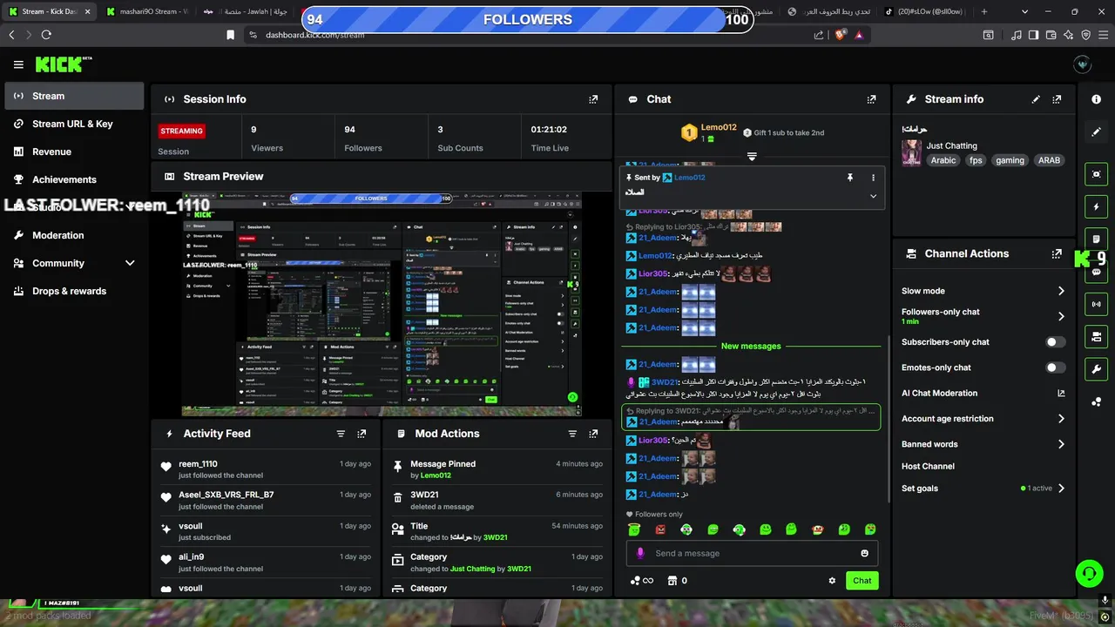Toggle the wrench icon in right toolbar
Image resolution: width=1115 pixels, height=627 pixels.
click(x=1096, y=368)
